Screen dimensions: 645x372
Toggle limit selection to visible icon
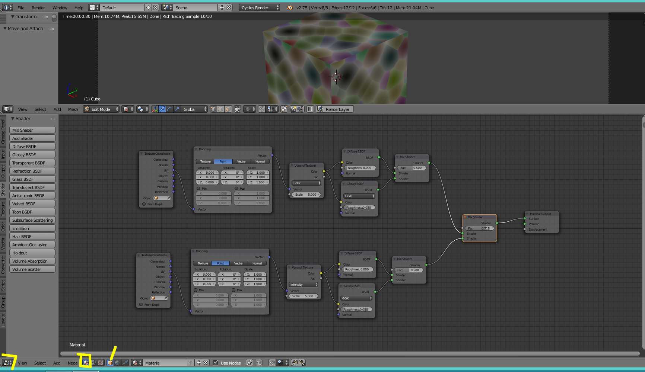point(237,109)
